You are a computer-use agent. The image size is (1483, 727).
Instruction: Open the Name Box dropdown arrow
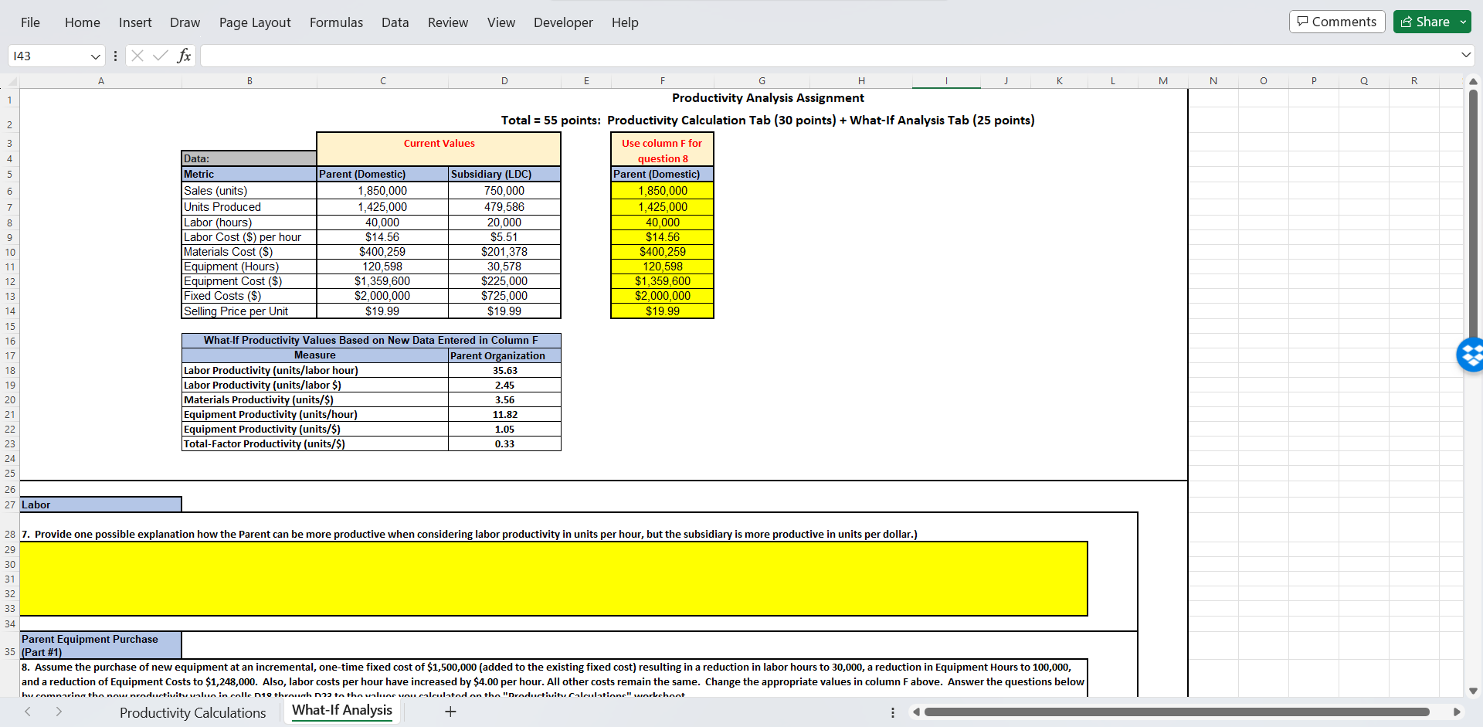[94, 56]
